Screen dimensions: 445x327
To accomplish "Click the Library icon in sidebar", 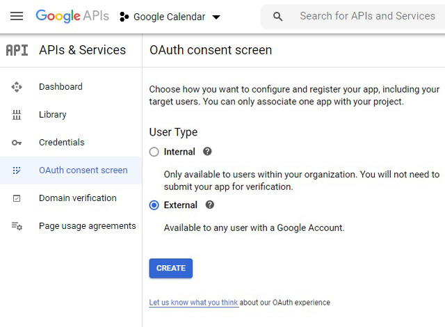I will 17,115.
